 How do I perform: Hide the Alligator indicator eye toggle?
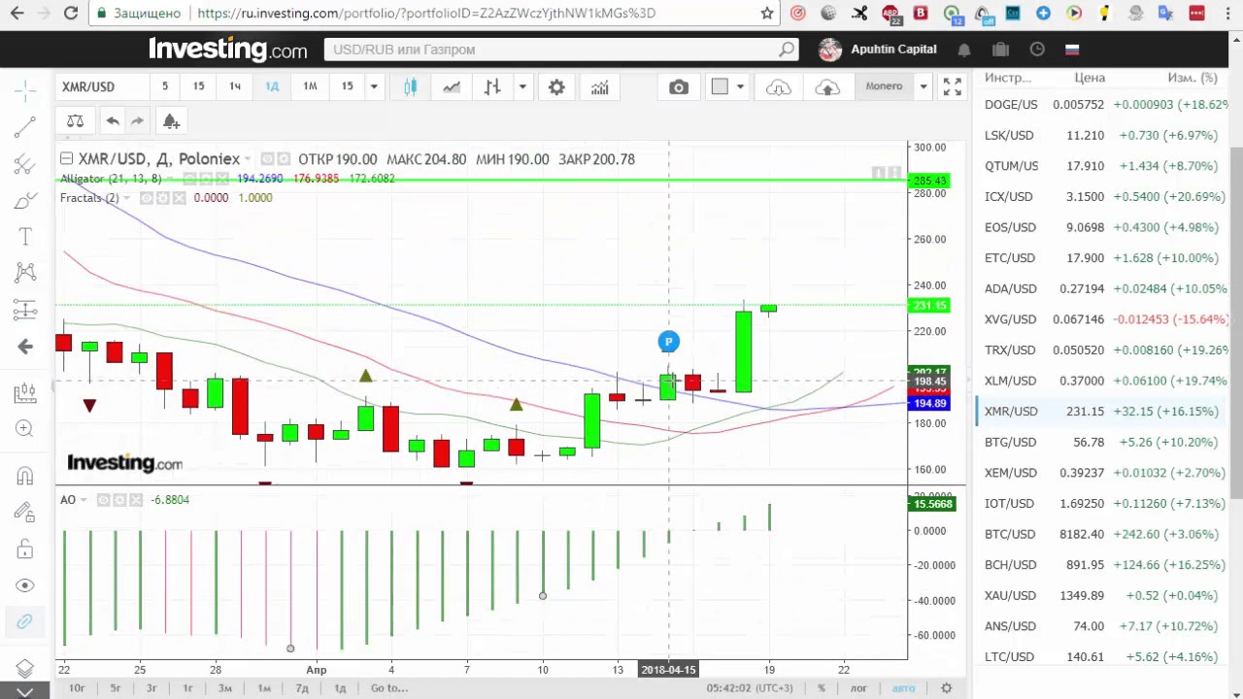click(190, 179)
